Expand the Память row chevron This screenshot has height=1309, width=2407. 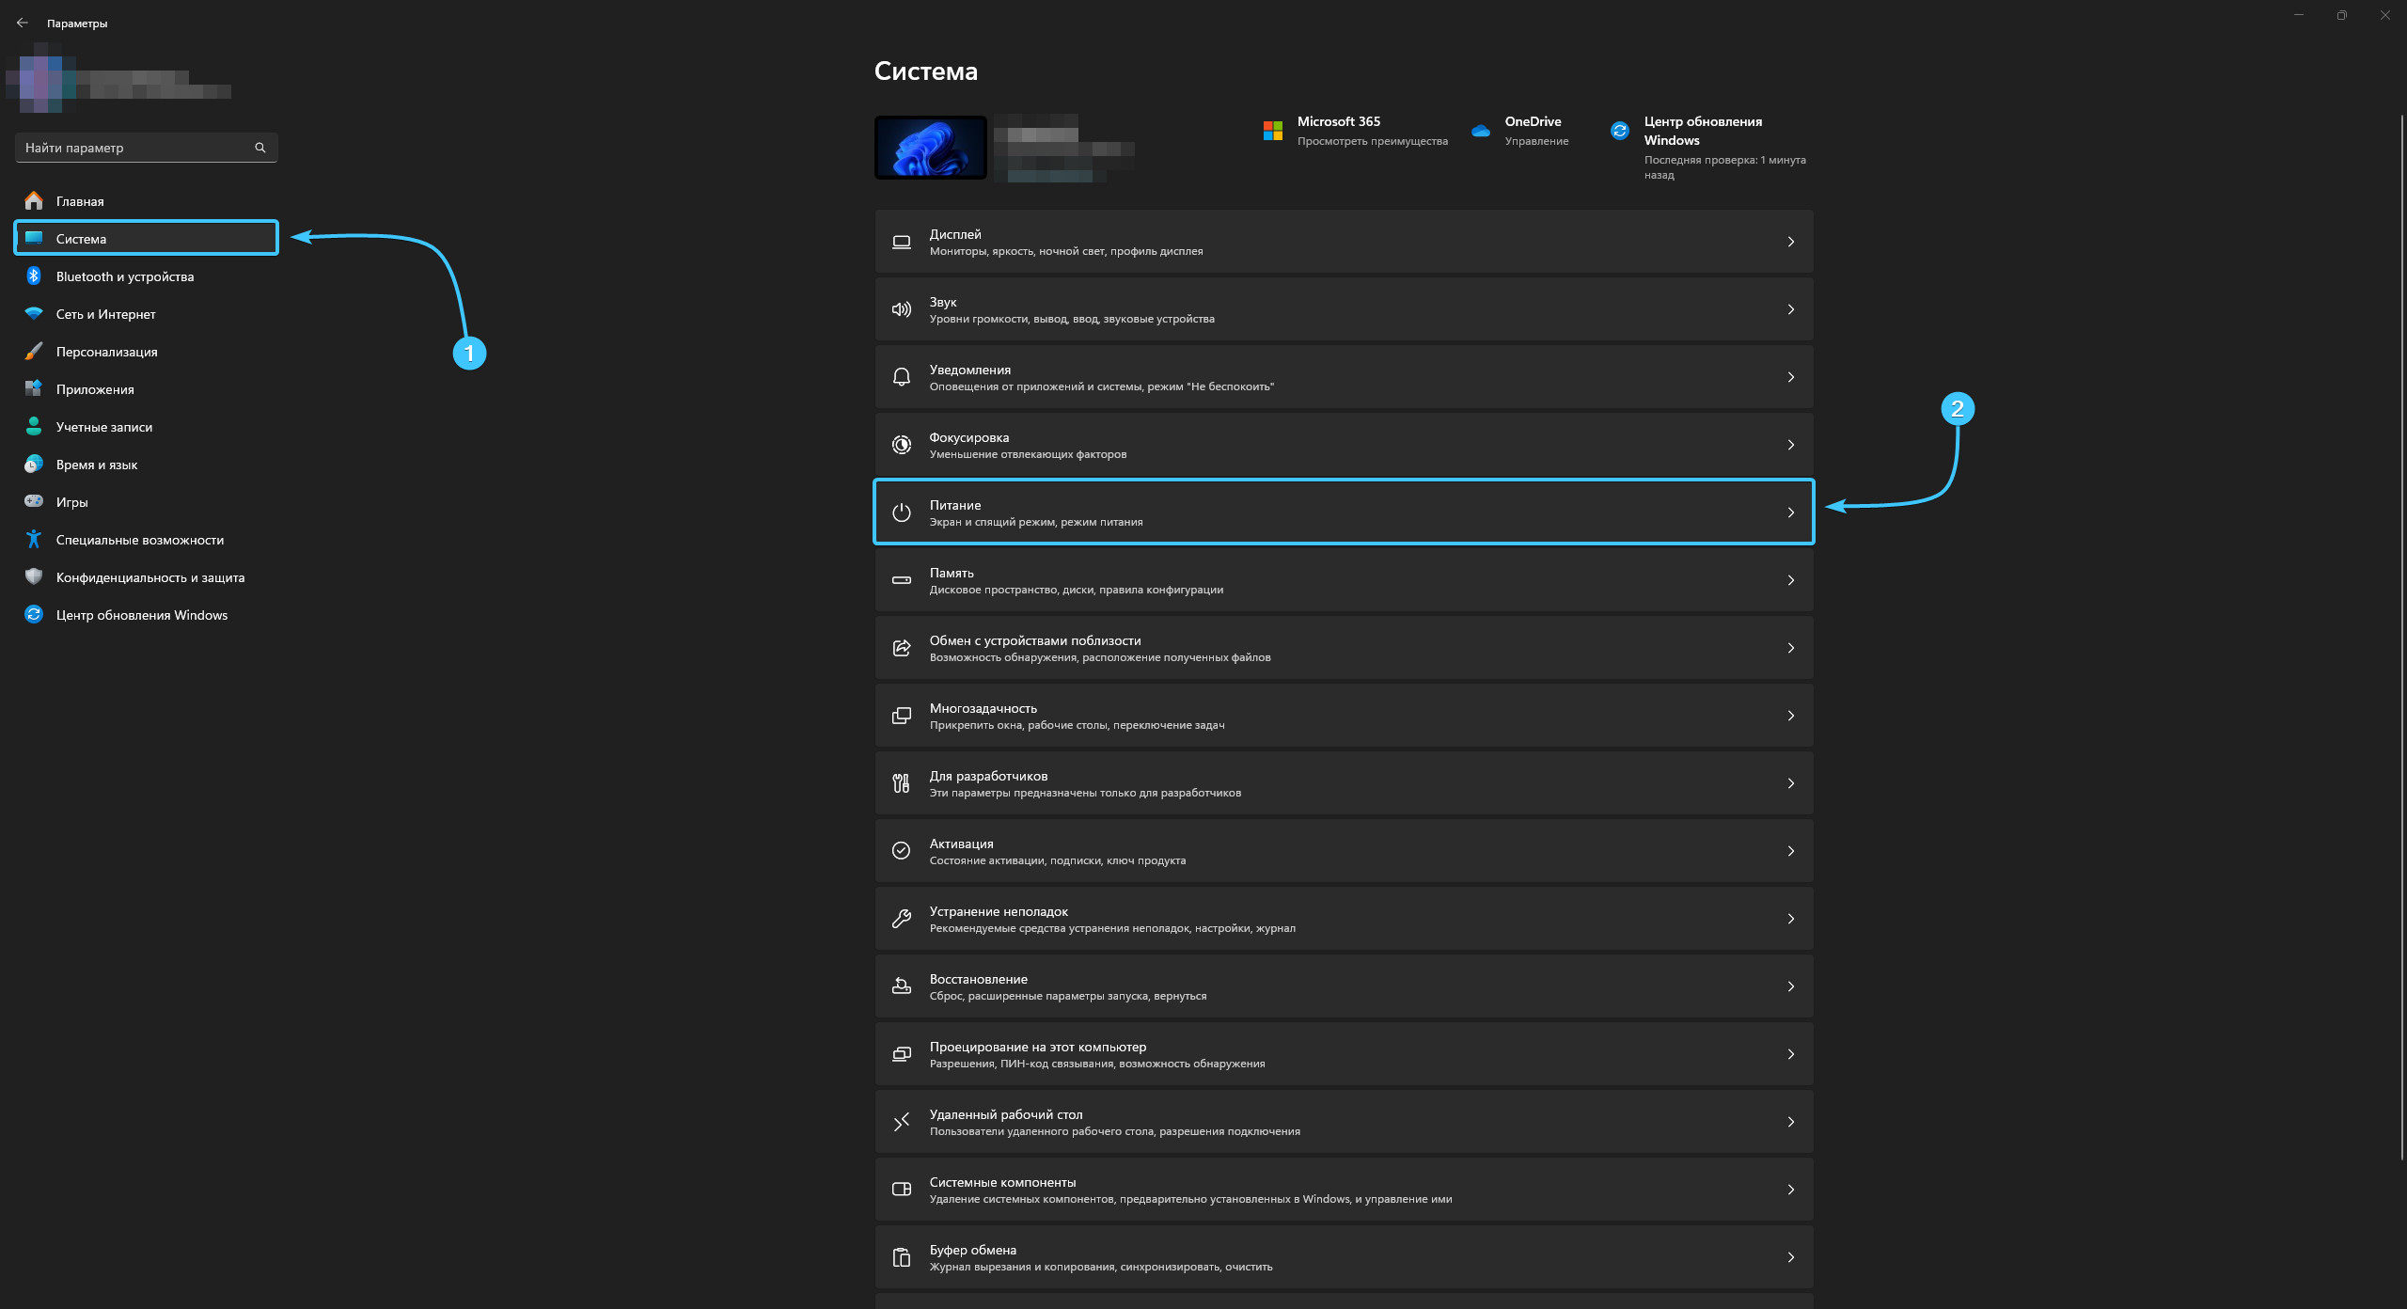[1790, 580]
